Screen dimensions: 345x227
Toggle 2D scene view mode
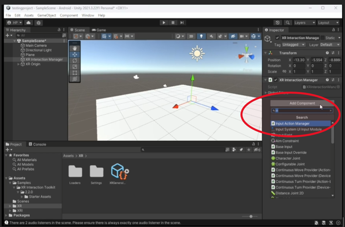click(191, 36)
